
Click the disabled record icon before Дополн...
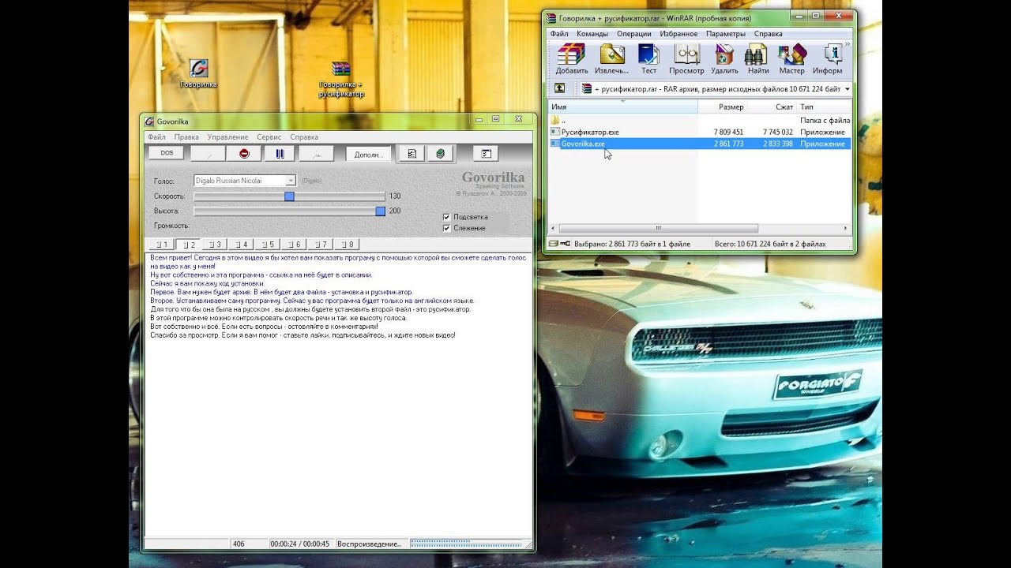click(x=317, y=154)
